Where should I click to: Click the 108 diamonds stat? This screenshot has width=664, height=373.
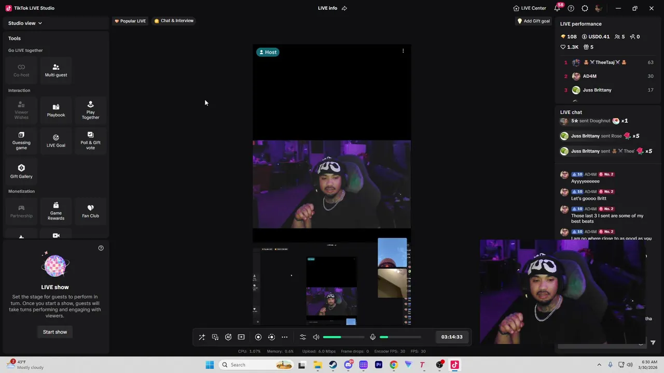569,37
